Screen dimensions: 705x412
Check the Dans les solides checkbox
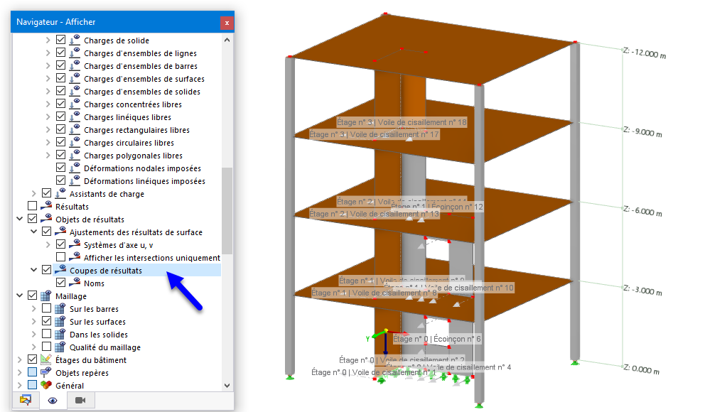point(46,334)
